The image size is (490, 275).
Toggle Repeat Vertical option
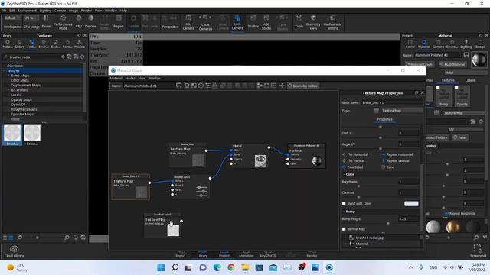[396, 161]
